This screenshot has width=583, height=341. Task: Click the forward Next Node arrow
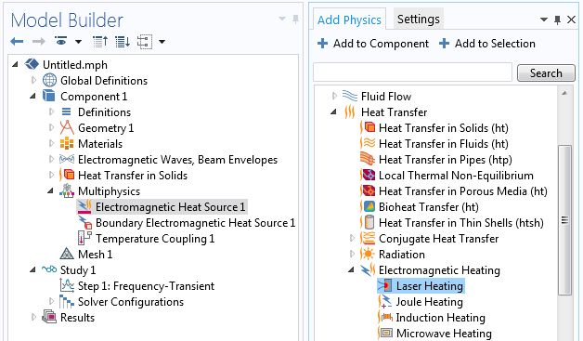pos(38,41)
